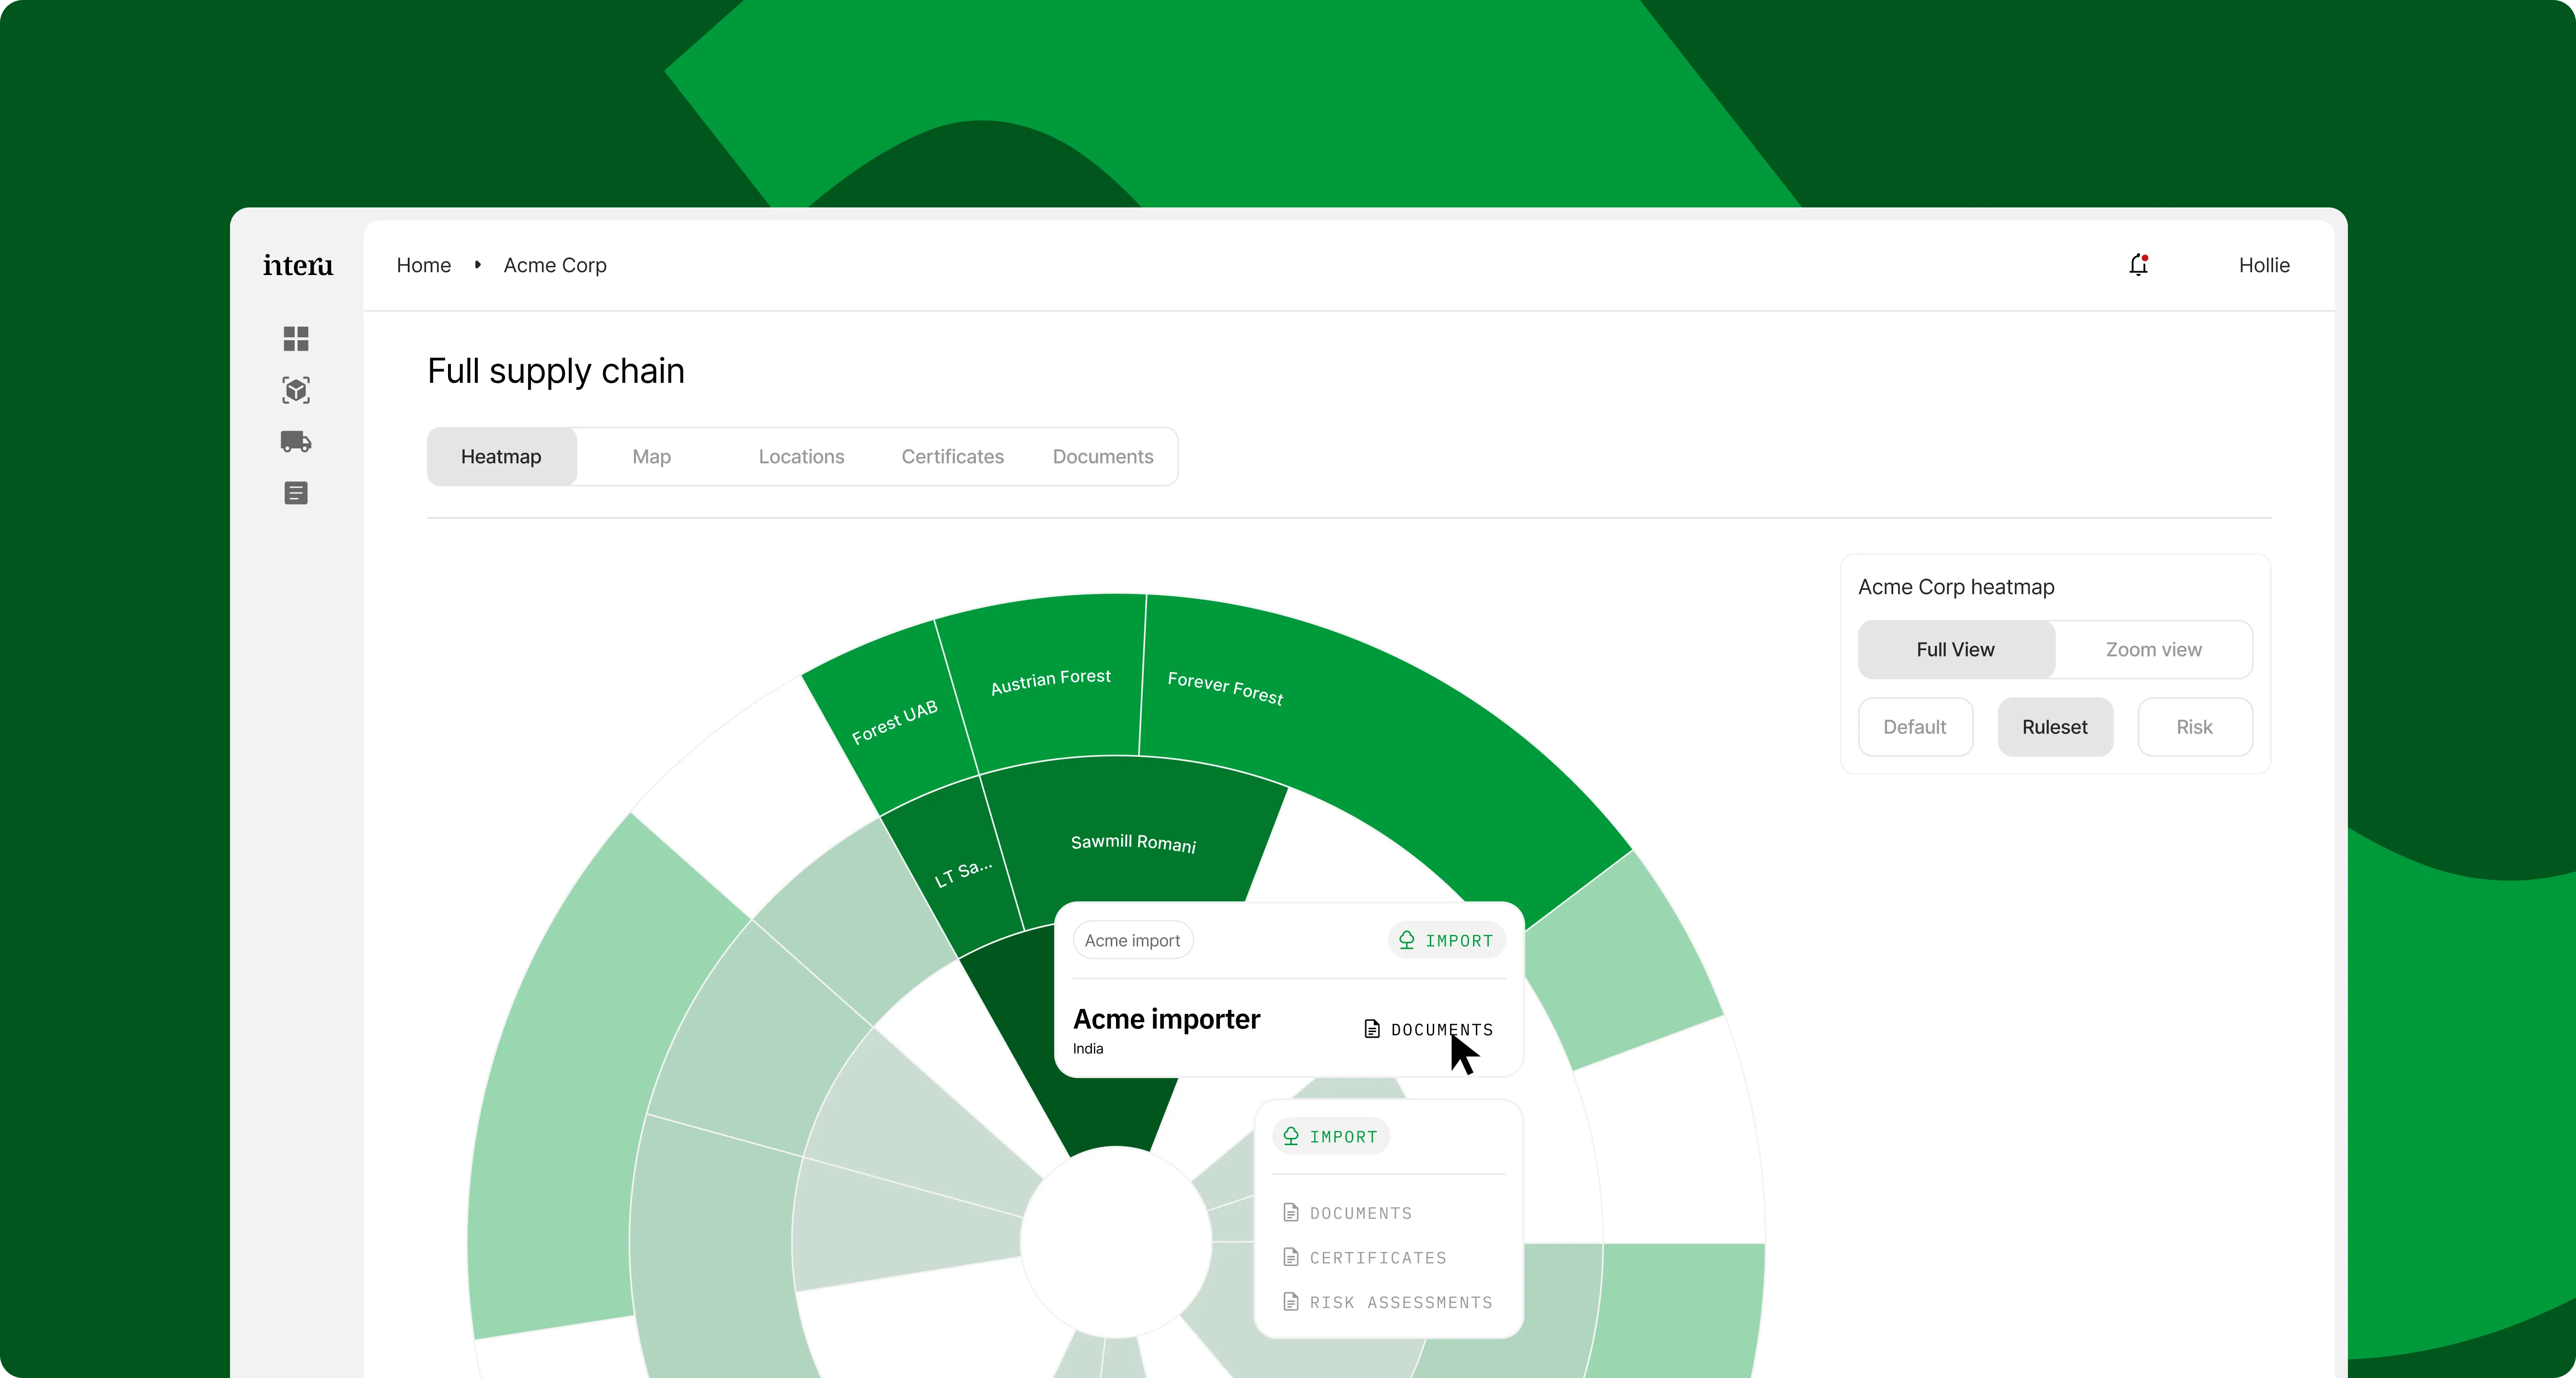Select the Risk heatmap mode
Viewport: 2576px width, 1378px height.
pos(2194,727)
